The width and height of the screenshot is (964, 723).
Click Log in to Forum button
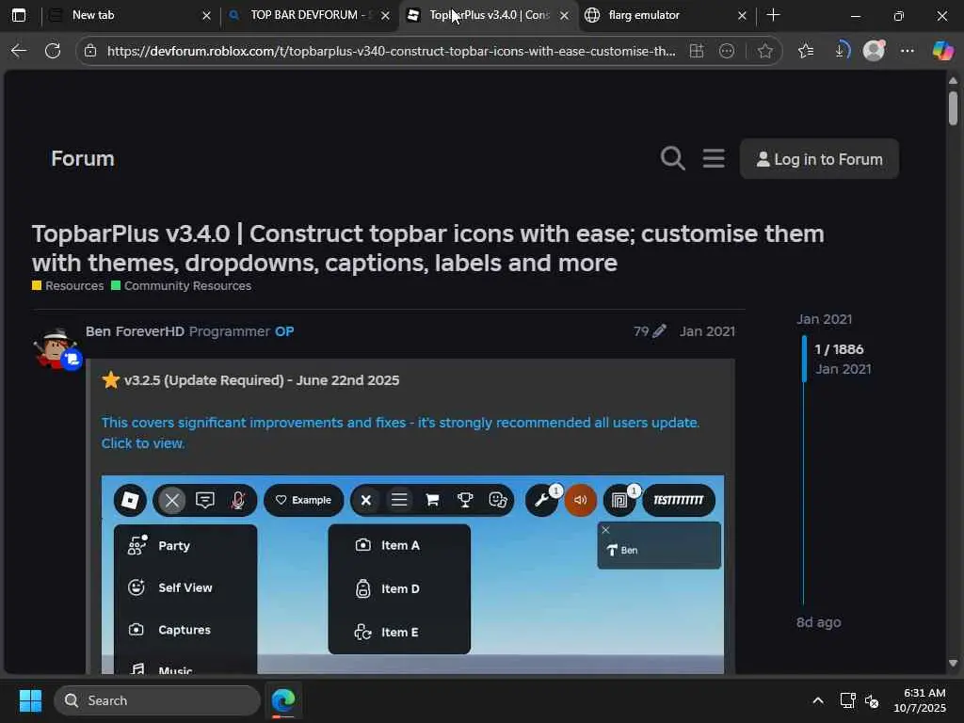pyautogui.click(x=819, y=158)
